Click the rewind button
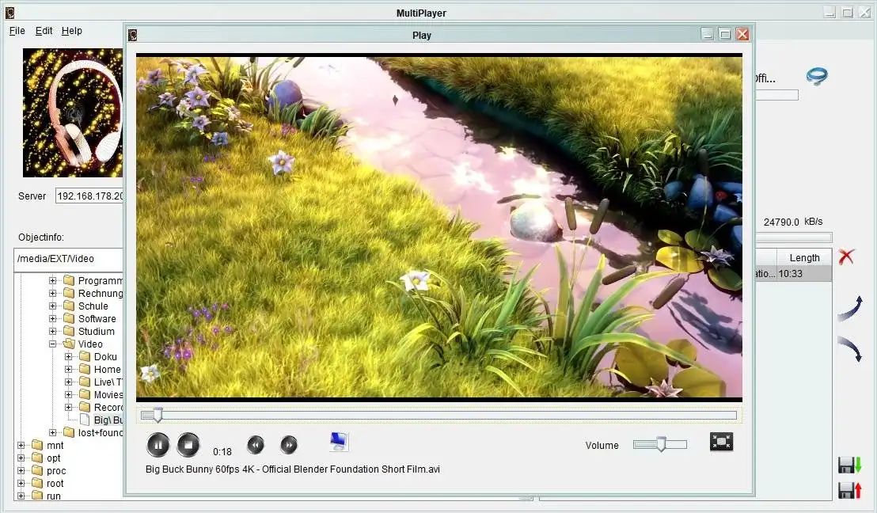 pyautogui.click(x=256, y=445)
